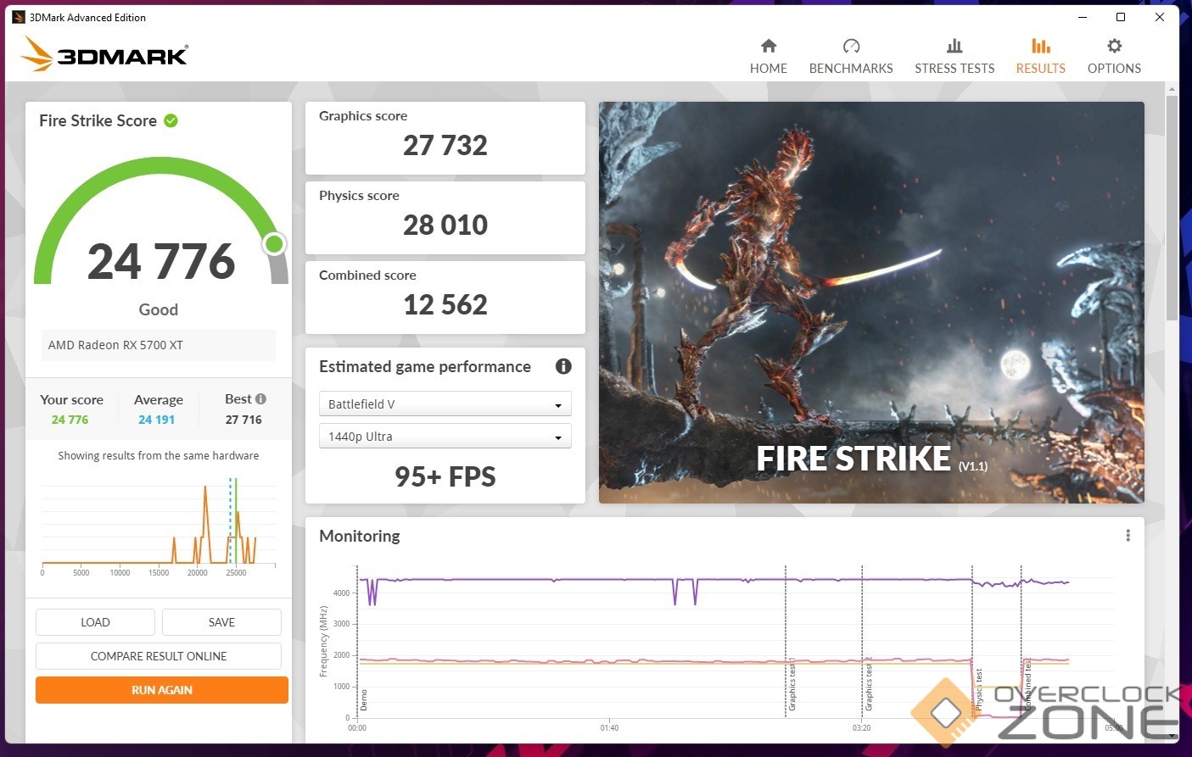The image size is (1192, 757).
Task: Expand the Battlefield V game dropdown
Action: pyautogui.click(x=445, y=404)
